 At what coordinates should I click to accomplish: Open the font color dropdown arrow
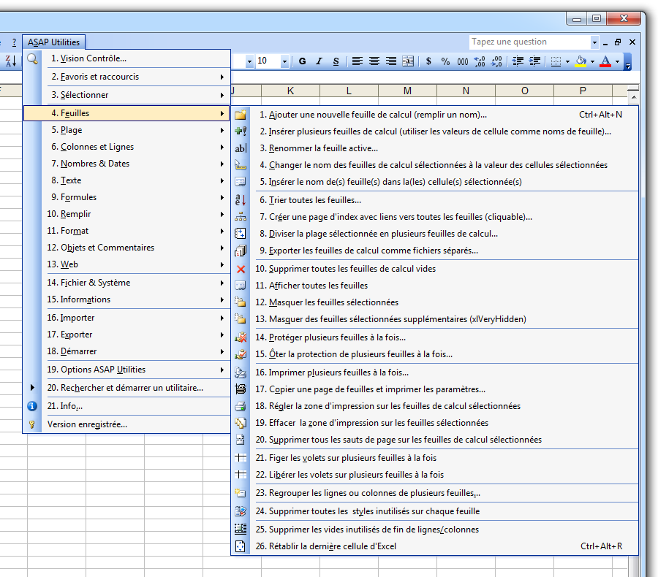coord(616,61)
